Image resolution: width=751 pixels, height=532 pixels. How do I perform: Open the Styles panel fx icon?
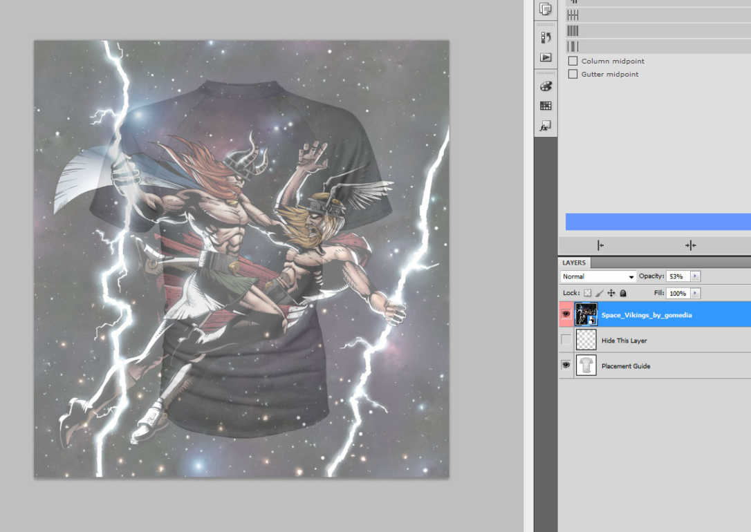546,126
